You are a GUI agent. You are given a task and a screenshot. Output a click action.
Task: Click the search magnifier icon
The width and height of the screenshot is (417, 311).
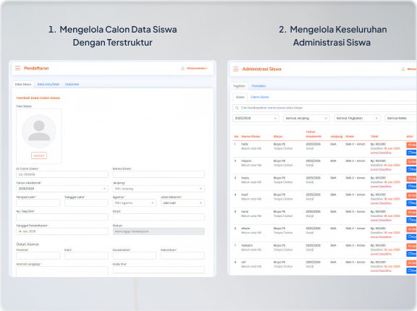pyautogui.click(x=237, y=108)
